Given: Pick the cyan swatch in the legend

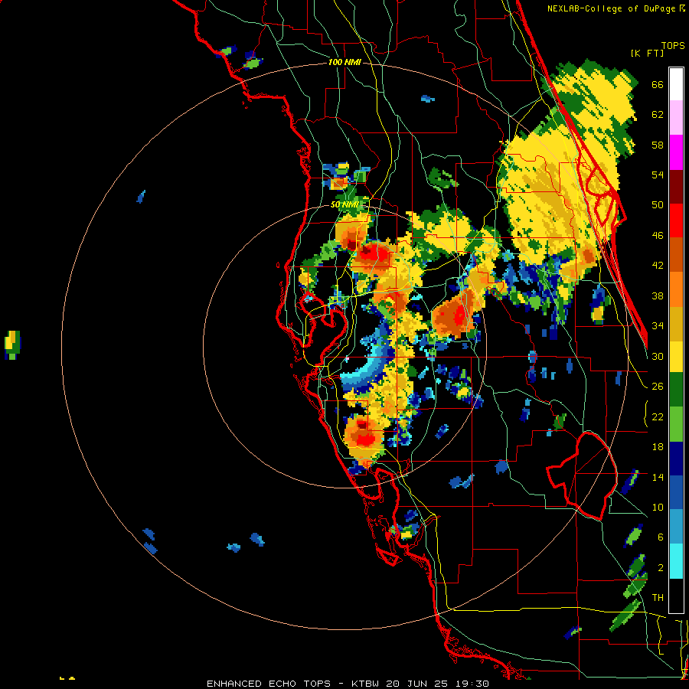Looking at the screenshot, I should [x=676, y=561].
